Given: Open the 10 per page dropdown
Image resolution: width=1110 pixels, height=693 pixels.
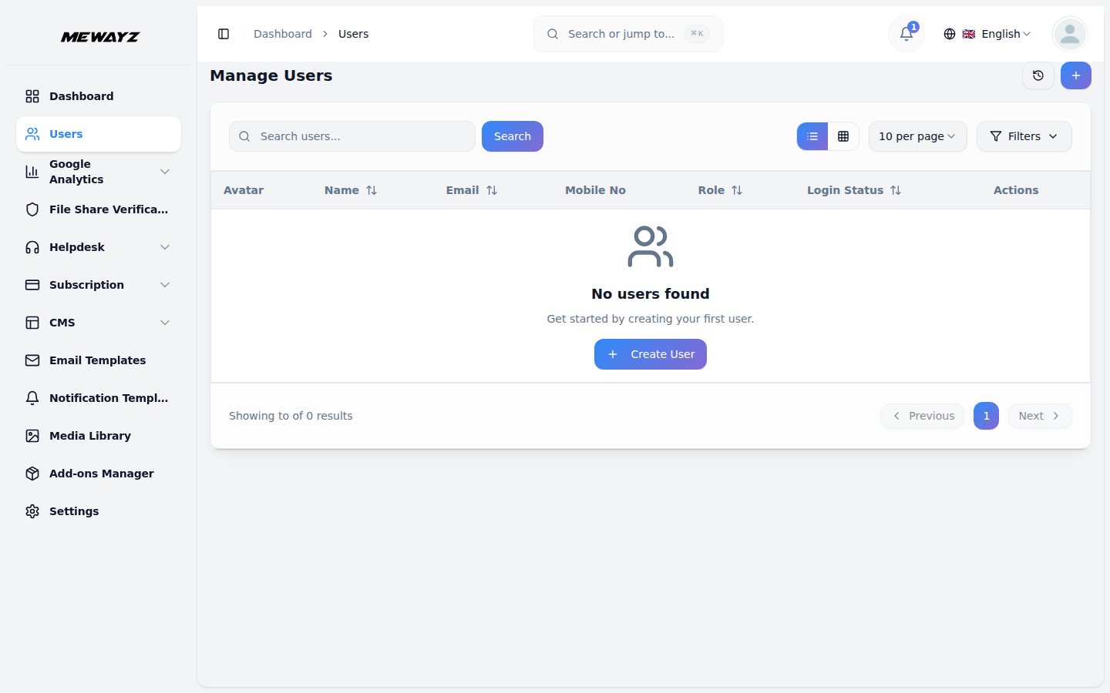Looking at the screenshot, I should [x=917, y=136].
